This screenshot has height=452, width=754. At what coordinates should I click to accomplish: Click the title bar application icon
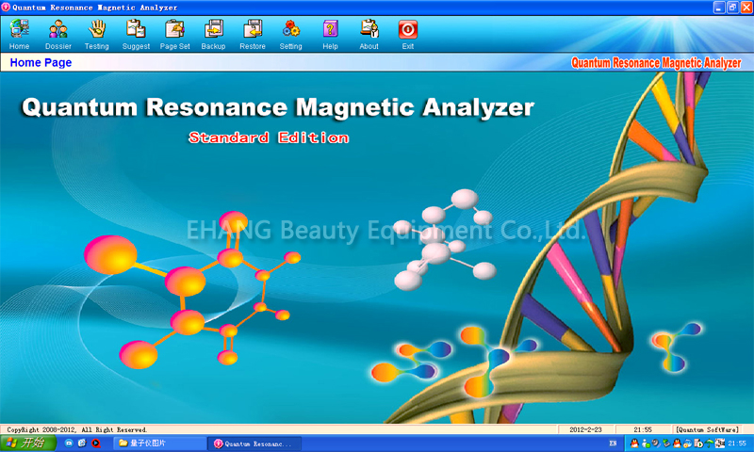[7, 7]
